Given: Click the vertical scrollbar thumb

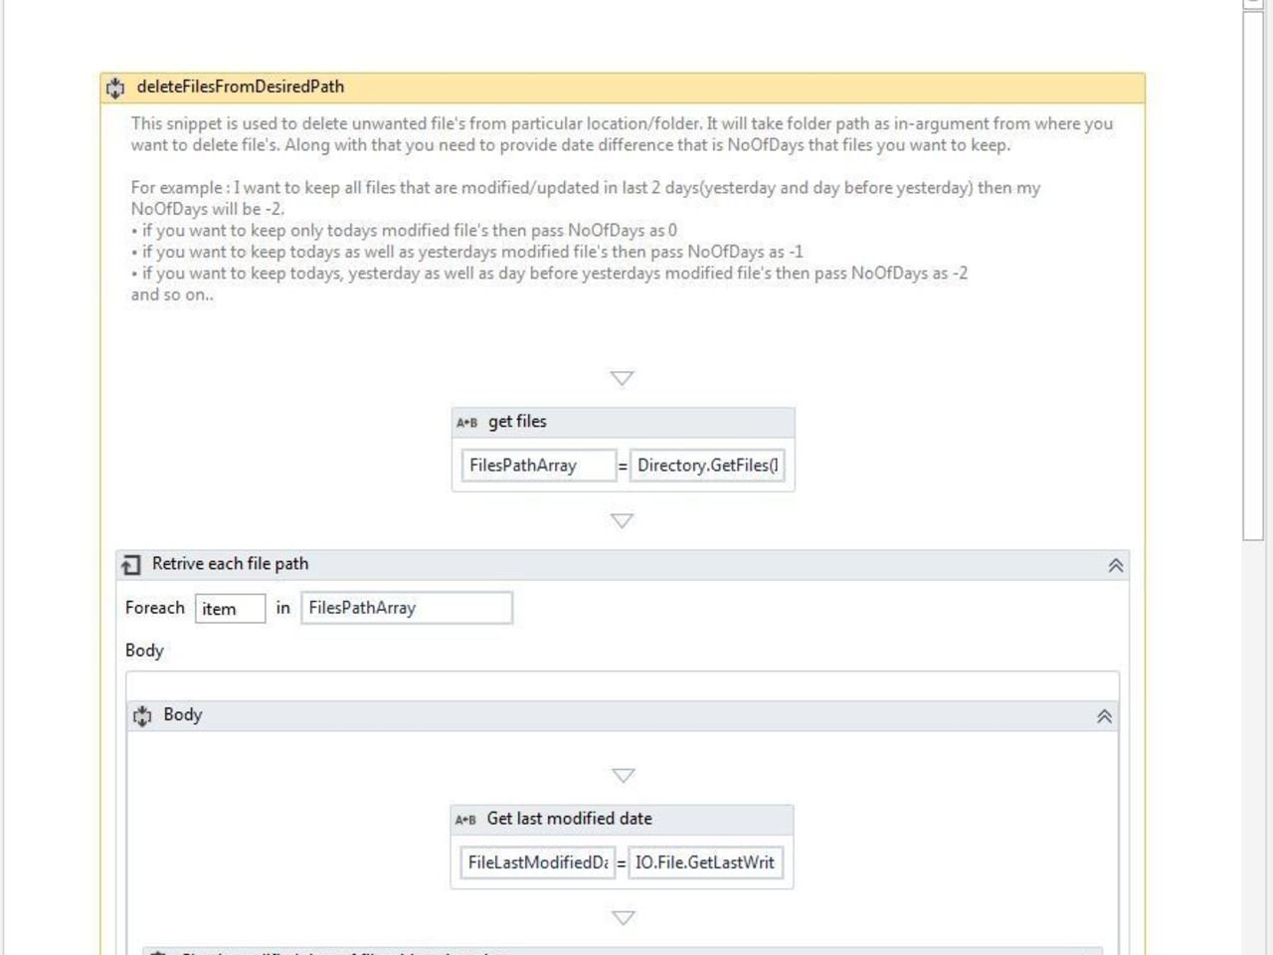Looking at the screenshot, I should [1253, 277].
